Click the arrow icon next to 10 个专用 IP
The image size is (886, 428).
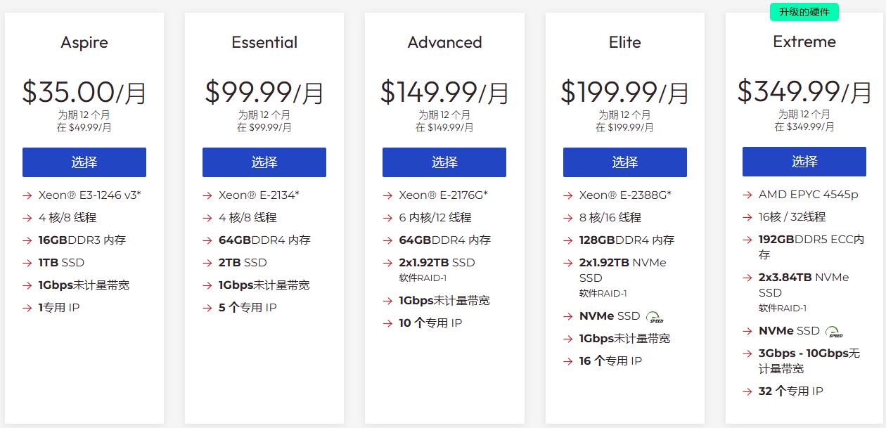point(387,323)
